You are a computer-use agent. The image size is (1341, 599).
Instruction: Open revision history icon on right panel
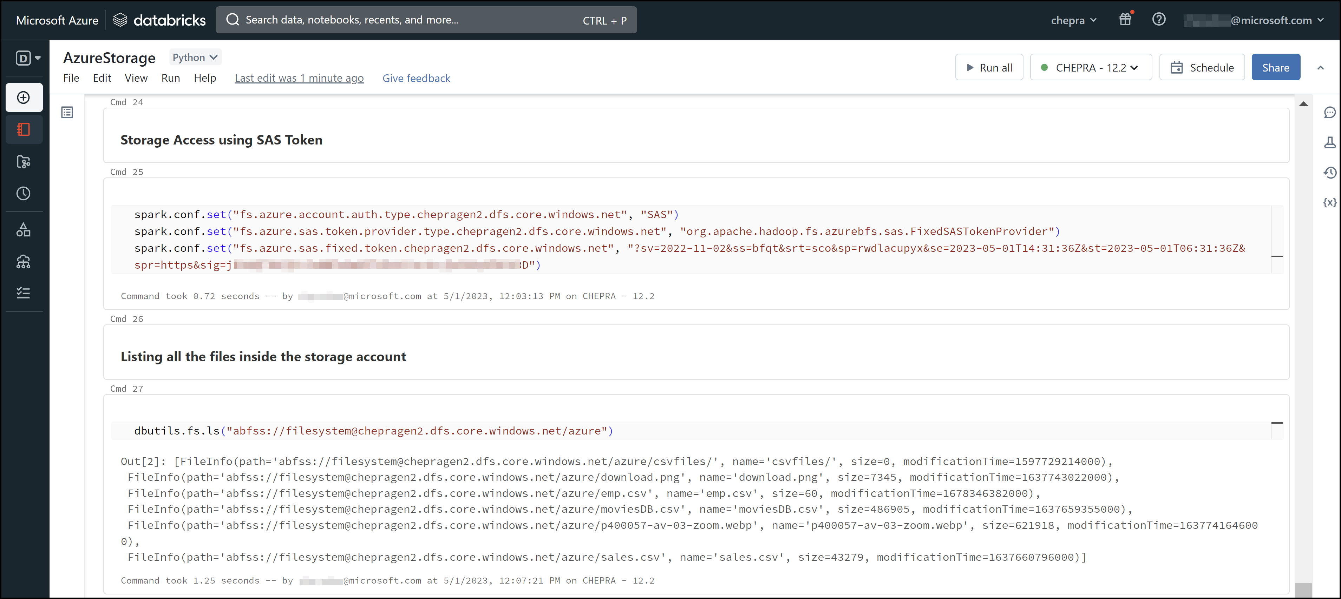click(x=1329, y=173)
